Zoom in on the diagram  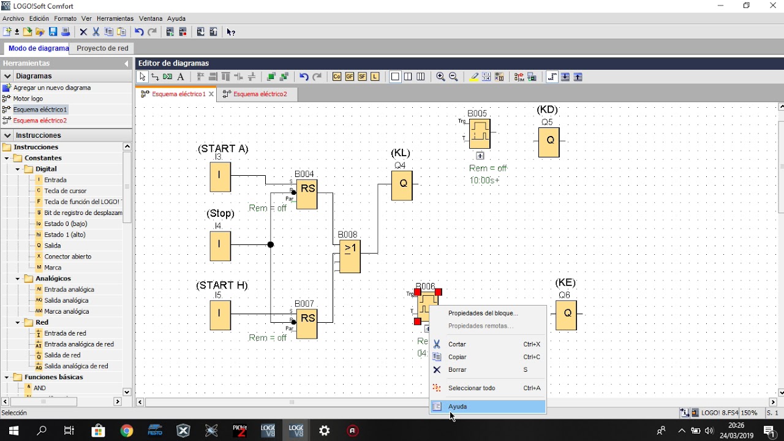tap(440, 77)
